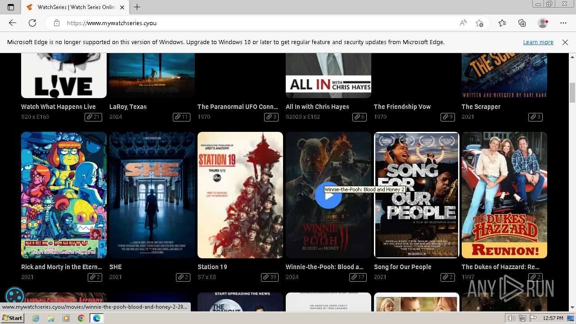Open the Station 19 poster
This screenshot has width=576, height=324.
click(x=240, y=195)
